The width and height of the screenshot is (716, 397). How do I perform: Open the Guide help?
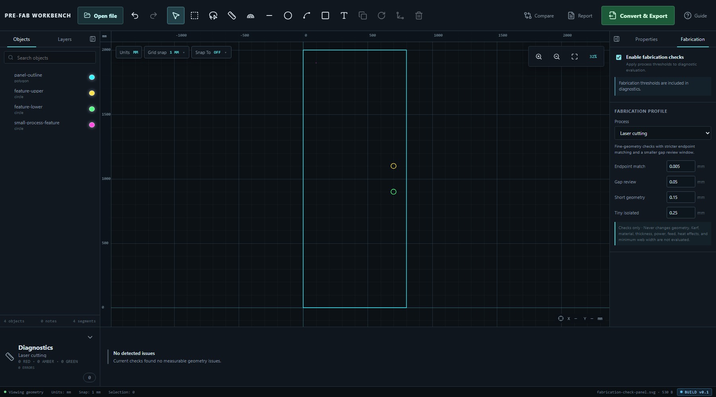[x=695, y=16]
